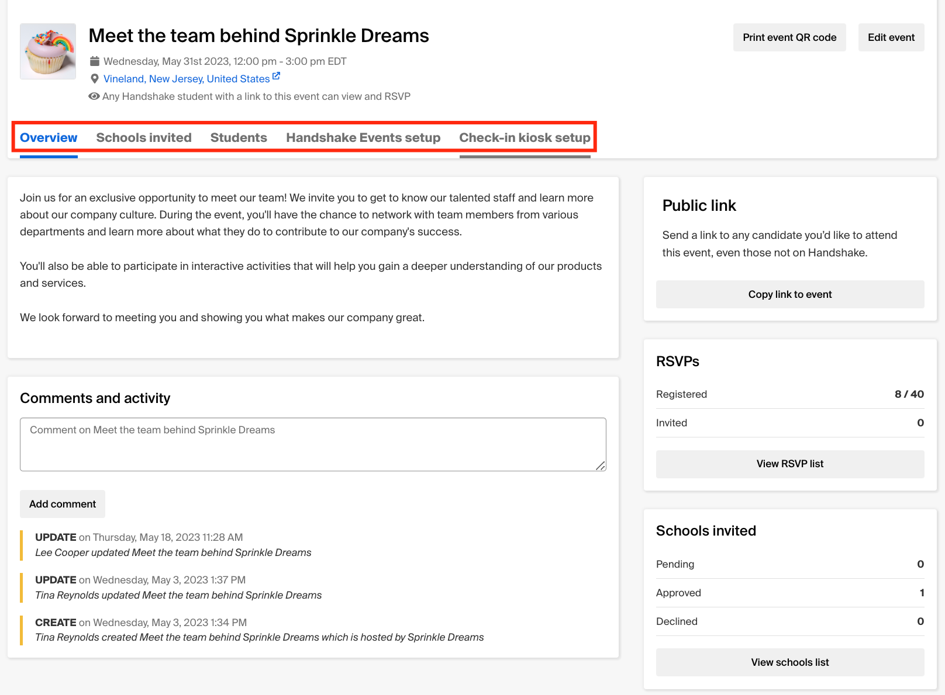The height and width of the screenshot is (695, 945).
Task: Click the eye visibility icon
Action: click(94, 96)
